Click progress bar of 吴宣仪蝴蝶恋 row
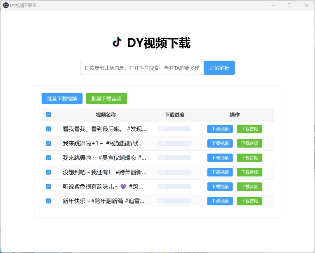The image size is (315, 253). pos(174,158)
